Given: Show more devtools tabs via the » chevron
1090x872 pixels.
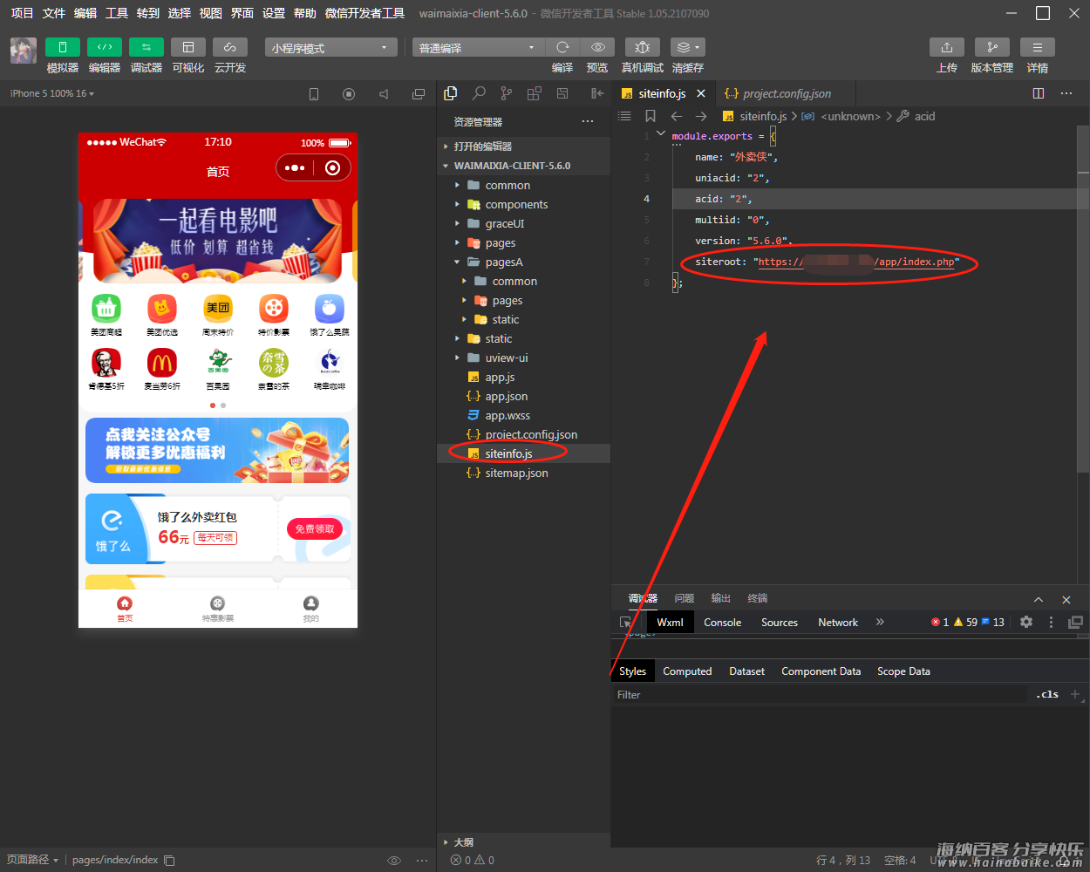Looking at the screenshot, I should 880,622.
